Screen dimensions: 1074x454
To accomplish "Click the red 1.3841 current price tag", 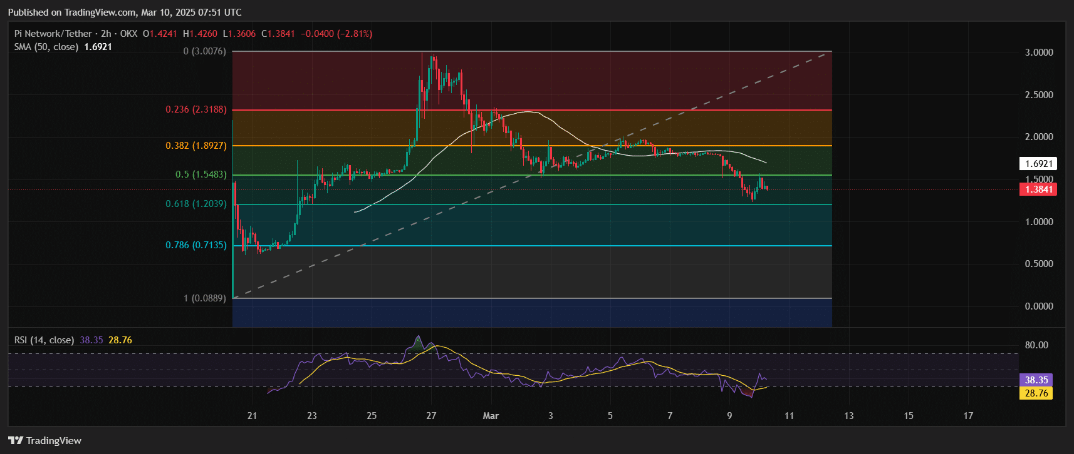I will coord(1038,189).
